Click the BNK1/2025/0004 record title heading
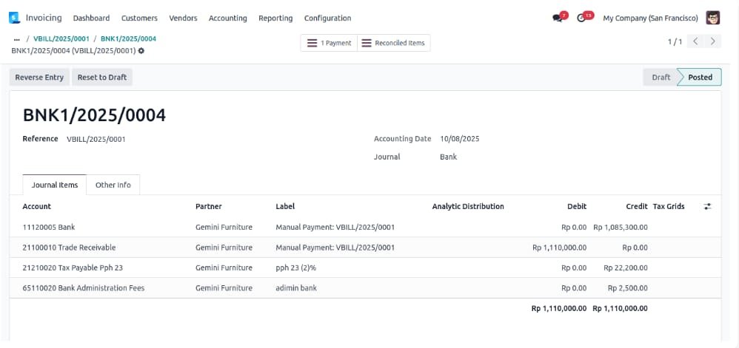 pyautogui.click(x=94, y=115)
